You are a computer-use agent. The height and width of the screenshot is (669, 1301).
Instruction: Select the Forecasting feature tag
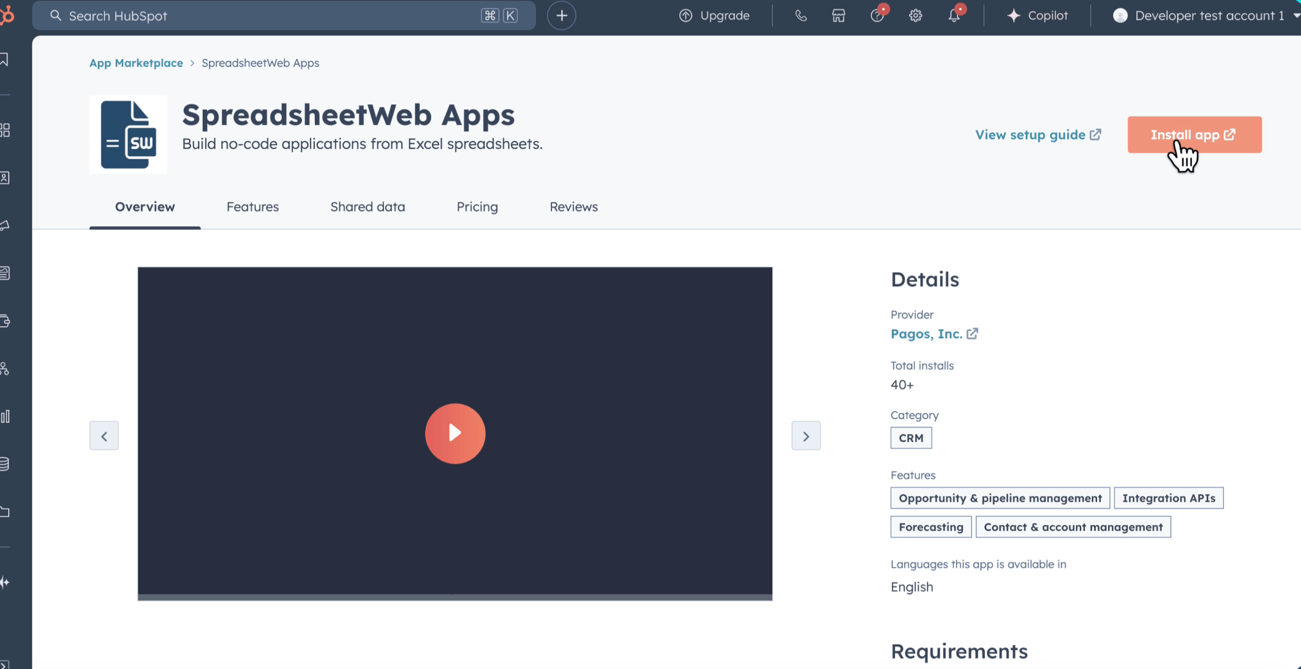[x=931, y=527]
